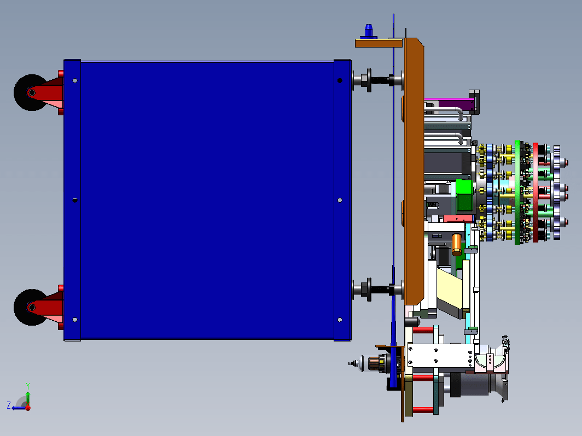
Task: Select the copper-colored cylinder
Action: pos(457,245)
